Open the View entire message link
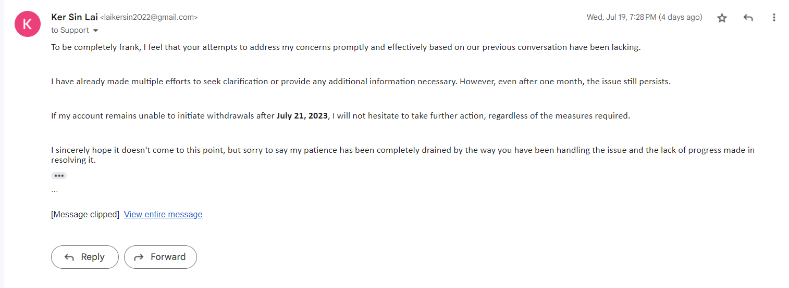 coord(163,215)
